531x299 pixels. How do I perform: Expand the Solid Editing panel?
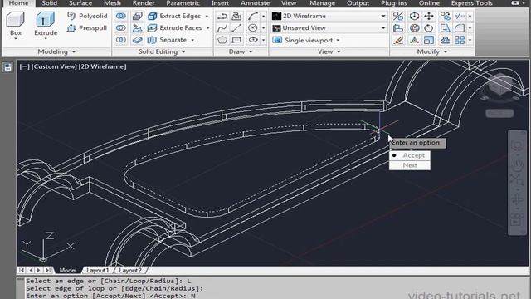(162, 51)
